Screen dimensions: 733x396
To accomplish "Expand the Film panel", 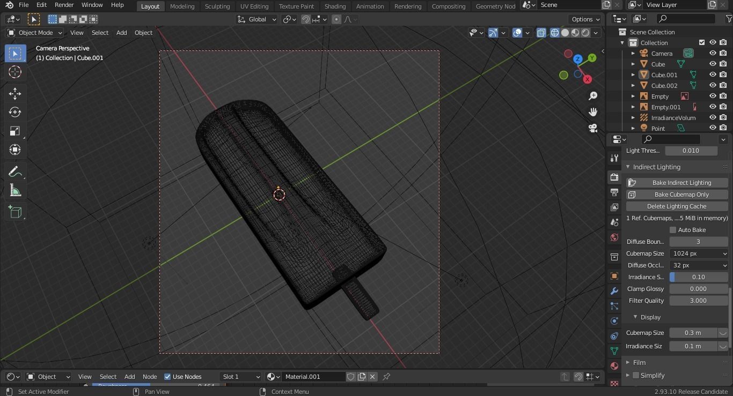I will click(x=628, y=363).
